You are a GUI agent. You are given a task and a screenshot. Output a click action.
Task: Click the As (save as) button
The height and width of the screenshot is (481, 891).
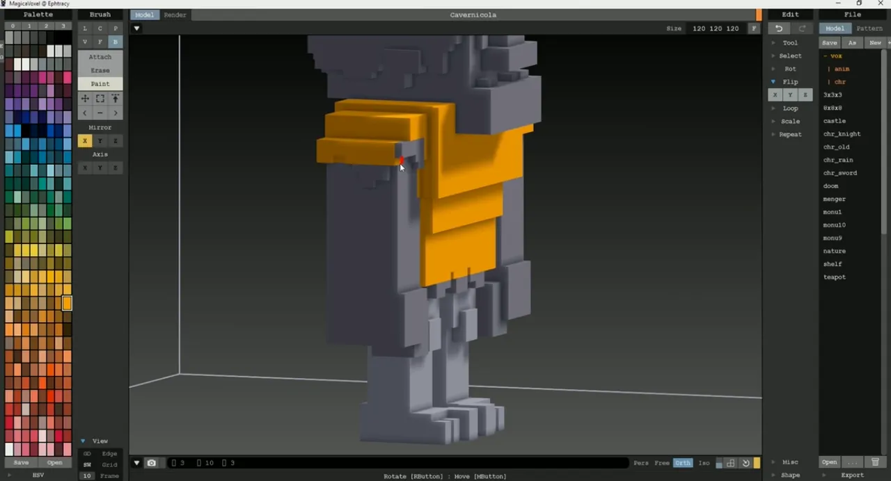click(x=852, y=42)
